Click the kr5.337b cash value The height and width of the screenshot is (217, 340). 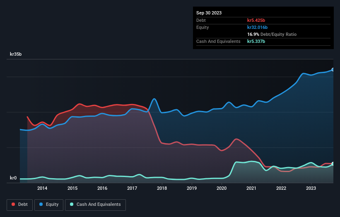pyautogui.click(x=256, y=41)
